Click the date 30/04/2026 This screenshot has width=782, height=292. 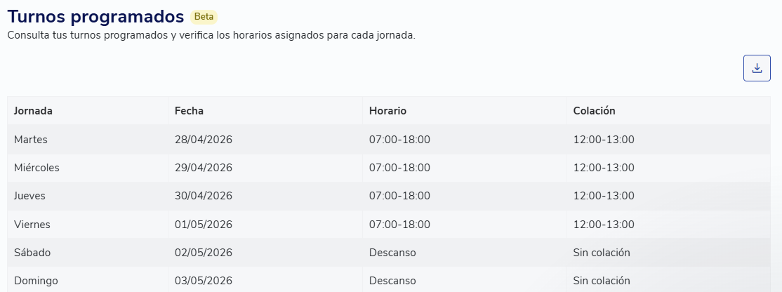tap(204, 196)
